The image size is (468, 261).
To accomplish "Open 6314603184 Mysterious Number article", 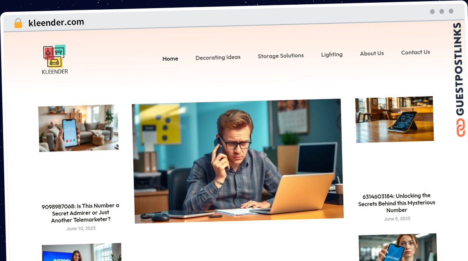I will point(397,203).
